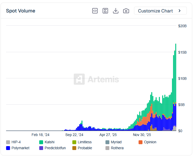Toggle Probable series in legend

[x=82, y=148]
